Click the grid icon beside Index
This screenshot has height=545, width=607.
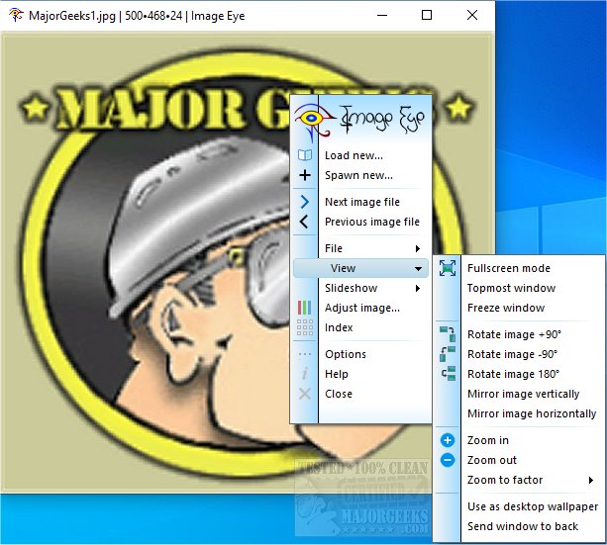point(305,327)
